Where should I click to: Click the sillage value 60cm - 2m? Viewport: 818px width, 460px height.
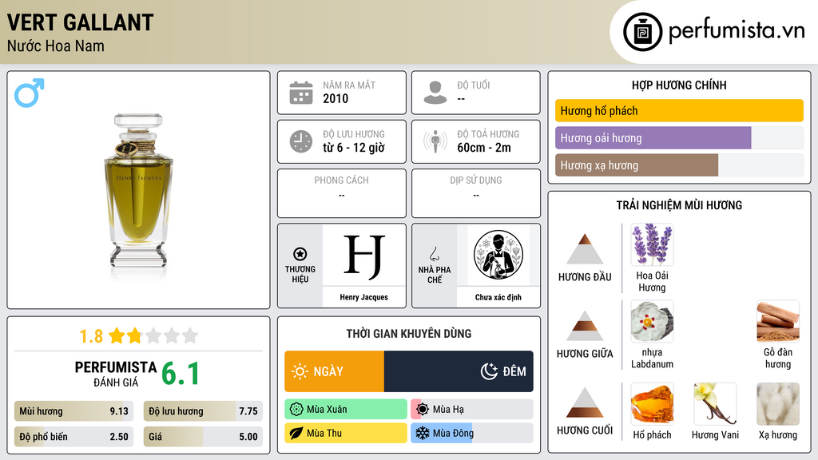click(484, 148)
